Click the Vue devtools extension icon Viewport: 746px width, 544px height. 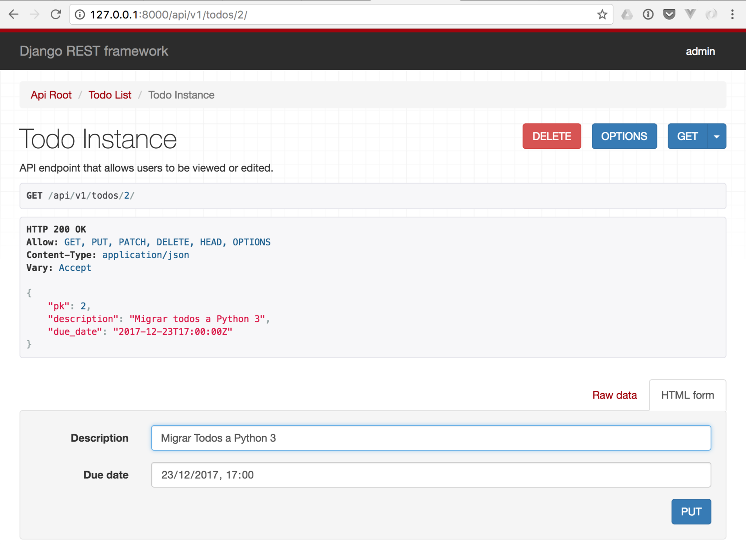(690, 15)
